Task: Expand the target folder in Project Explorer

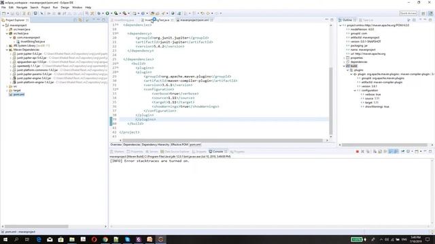Action: 7,90
